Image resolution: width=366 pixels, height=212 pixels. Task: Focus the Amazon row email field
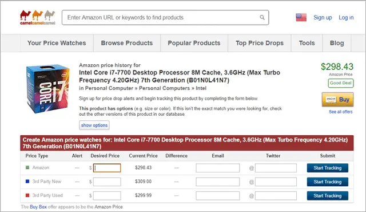218,168
